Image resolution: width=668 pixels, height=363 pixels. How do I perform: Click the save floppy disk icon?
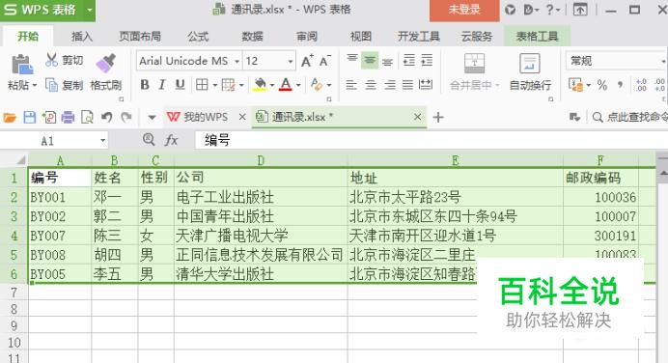click(x=29, y=117)
